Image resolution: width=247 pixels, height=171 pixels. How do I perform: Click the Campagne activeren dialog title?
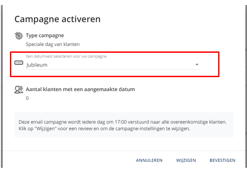pos(57,19)
